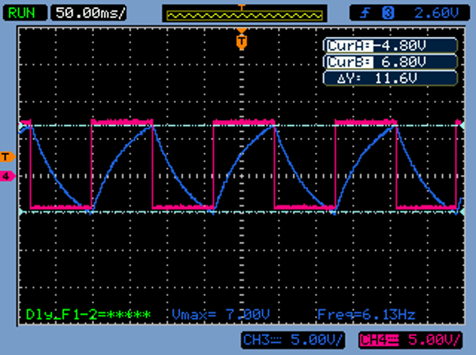Viewport: 476px width, 355px height.
Task: Click the upper horizontal cursor line
Action: tap(242, 125)
